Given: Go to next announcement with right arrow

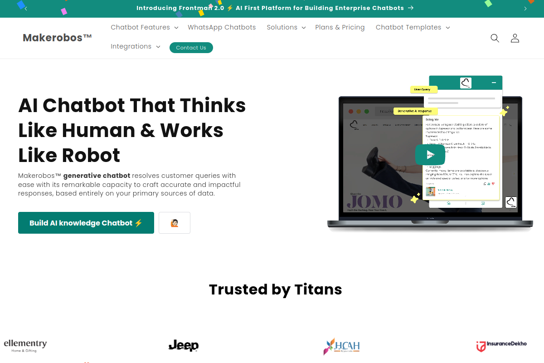Looking at the screenshot, I should 525,9.
